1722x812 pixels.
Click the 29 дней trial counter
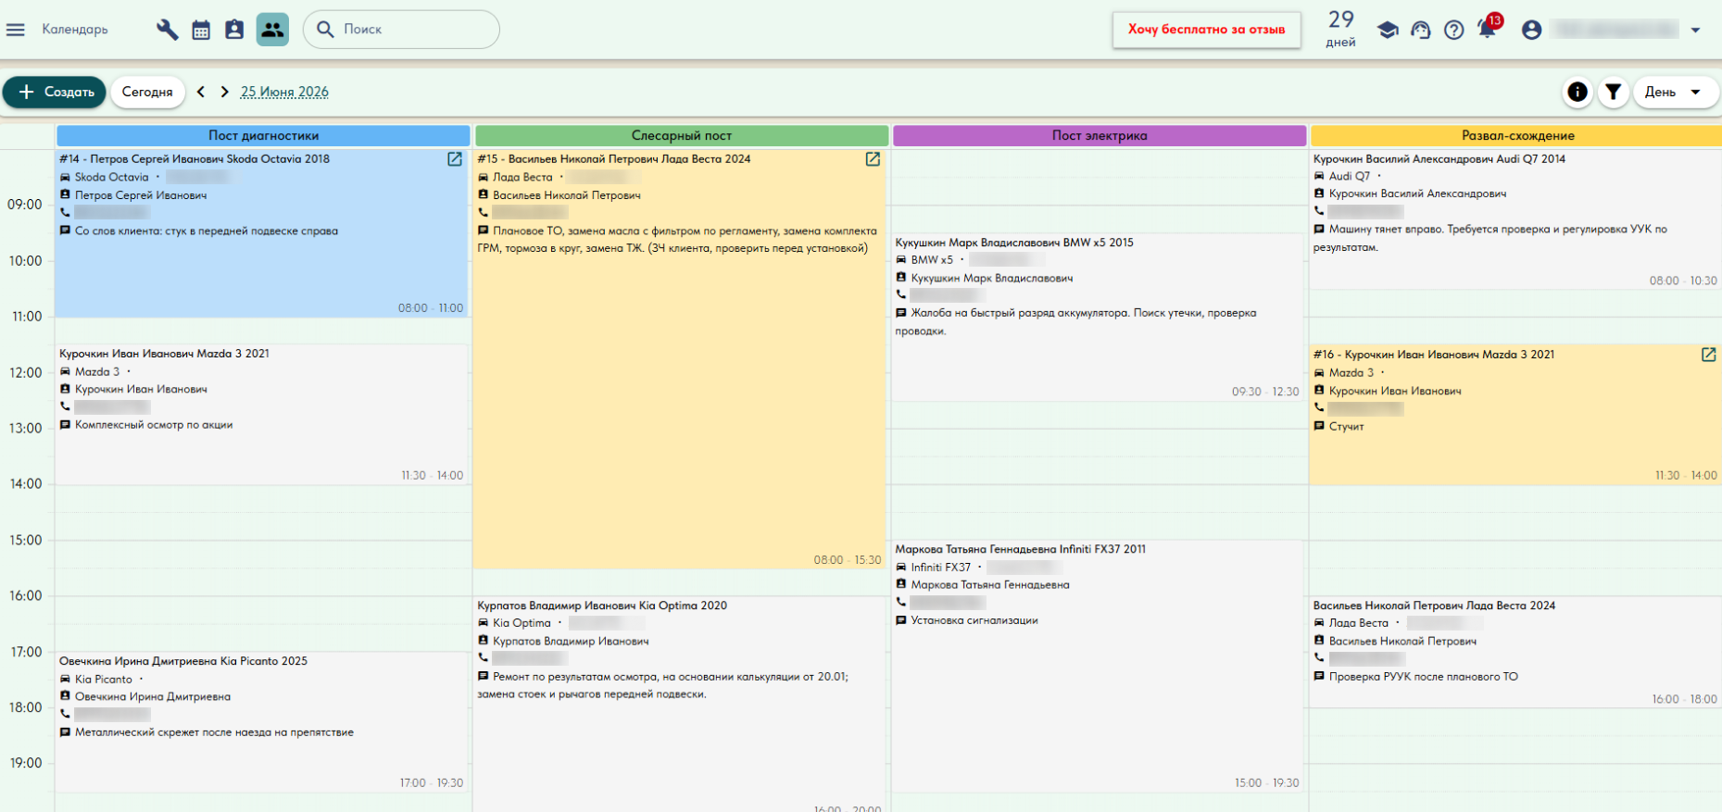coord(1340,30)
